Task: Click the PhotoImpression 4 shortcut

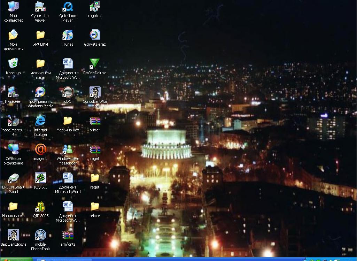Action: point(13,121)
